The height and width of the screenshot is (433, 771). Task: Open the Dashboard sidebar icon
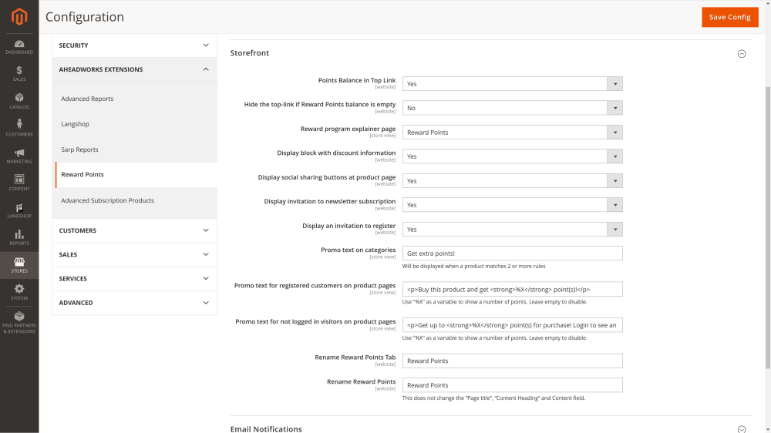pos(19,47)
